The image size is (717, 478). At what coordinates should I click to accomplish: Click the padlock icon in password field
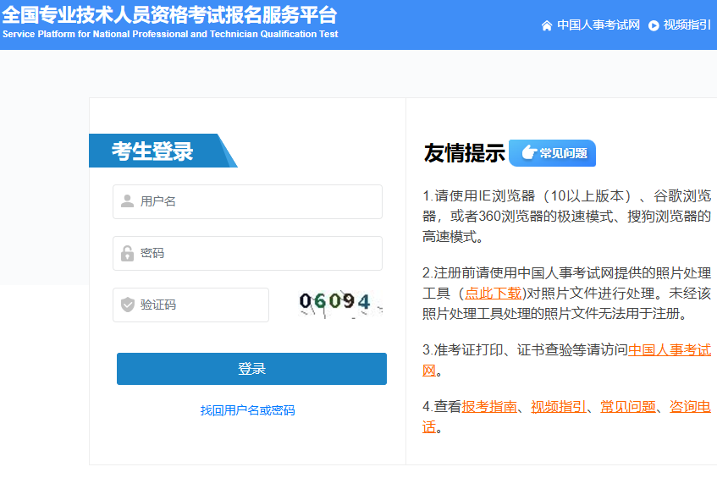[x=127, y=253]
